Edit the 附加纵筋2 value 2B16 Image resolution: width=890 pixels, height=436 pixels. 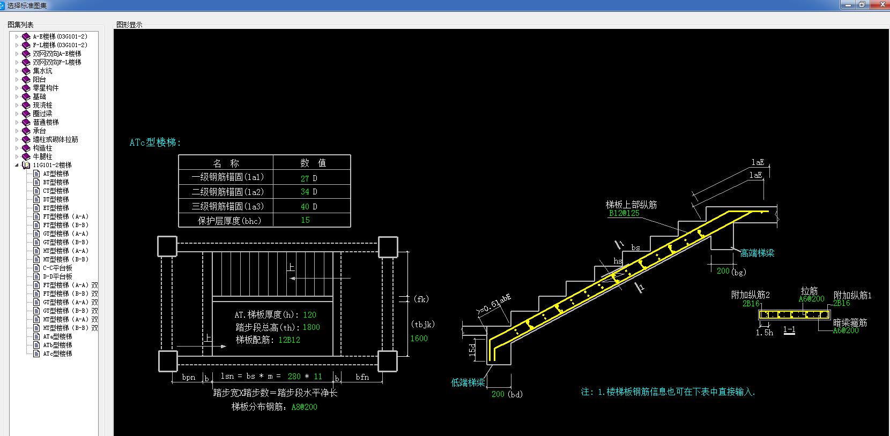tap(751, 304)
